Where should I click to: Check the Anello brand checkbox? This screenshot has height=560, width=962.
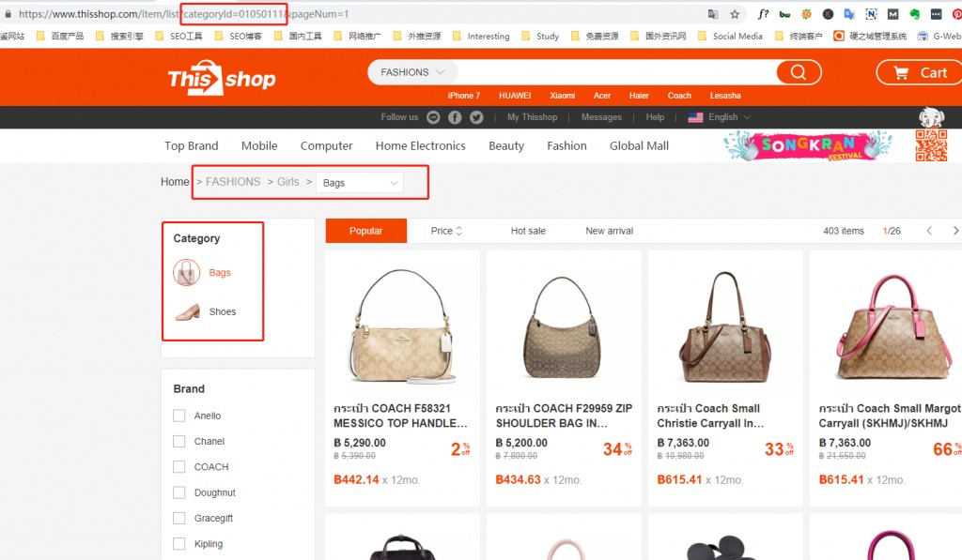point(179,416)
